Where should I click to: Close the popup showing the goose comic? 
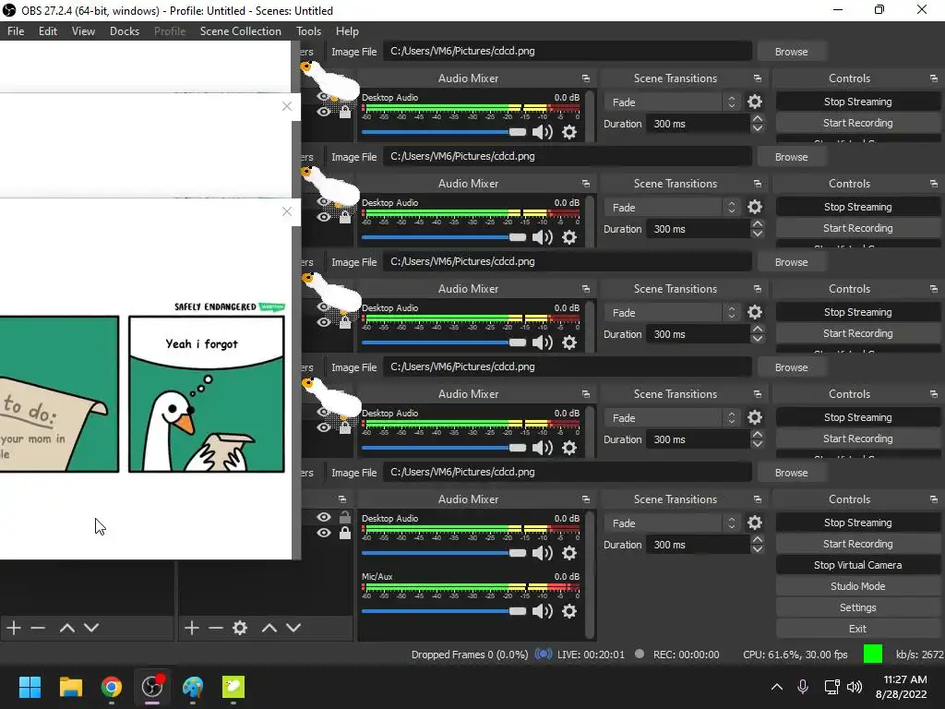pos(287,211)
